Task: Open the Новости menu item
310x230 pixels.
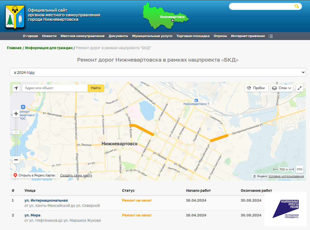Action: (x=49, y=36)
